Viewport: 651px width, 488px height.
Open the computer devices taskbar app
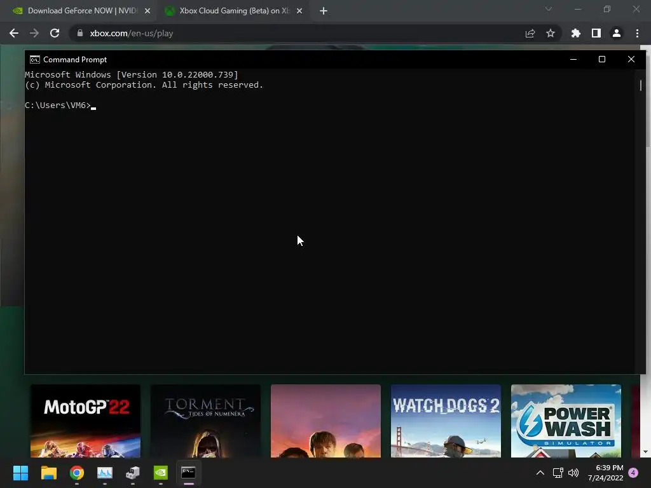[133, 473]
